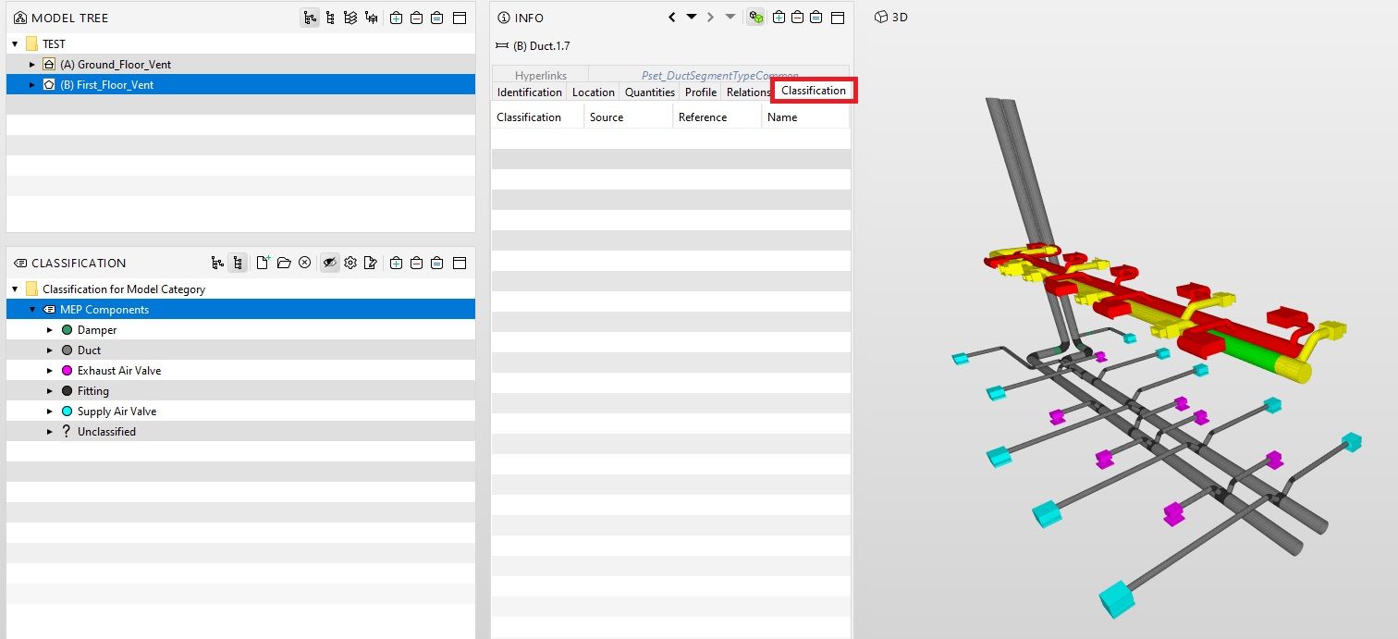Click the Exhaust Air Valve magenta dot
Image resolution: width=1398 pixels, height=639 pixels.
67,370
